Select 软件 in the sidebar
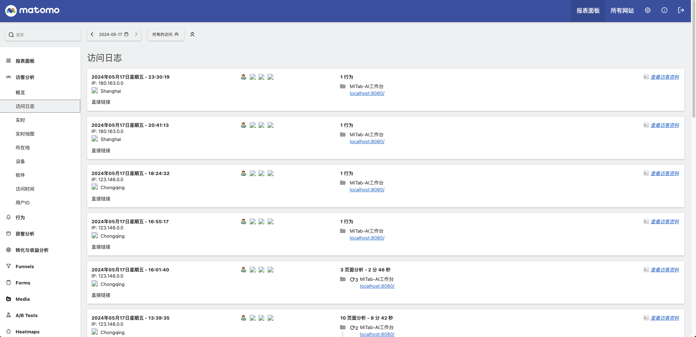This screenshot has height=337, width=696. point(20,175)
